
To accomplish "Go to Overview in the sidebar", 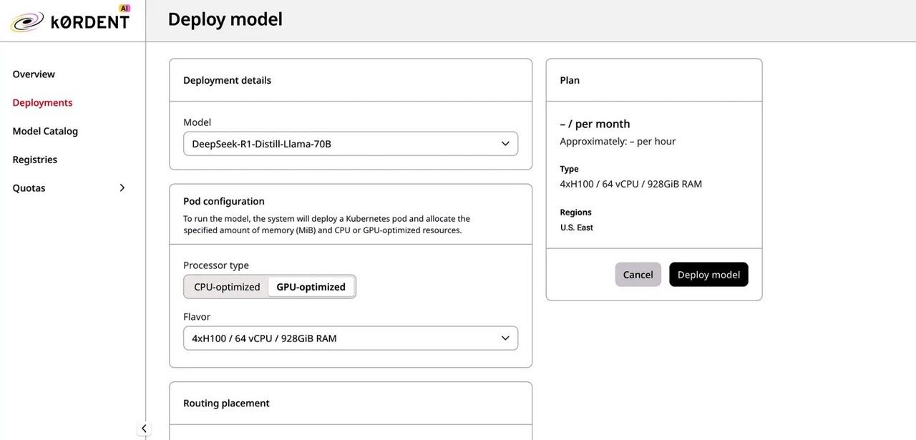I will coord(34,74).
